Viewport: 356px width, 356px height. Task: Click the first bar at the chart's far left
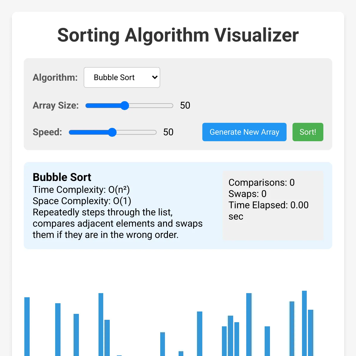click(x=27, y=327)
